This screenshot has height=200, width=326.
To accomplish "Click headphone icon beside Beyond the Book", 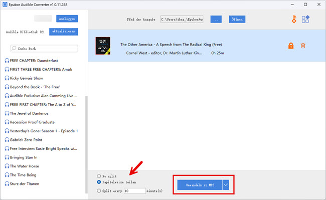I will click(x=7, y=87).
